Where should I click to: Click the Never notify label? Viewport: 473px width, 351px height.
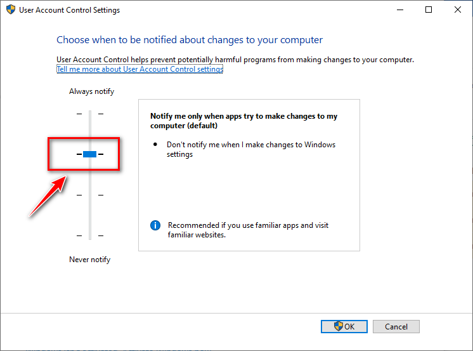pos(89,260)
